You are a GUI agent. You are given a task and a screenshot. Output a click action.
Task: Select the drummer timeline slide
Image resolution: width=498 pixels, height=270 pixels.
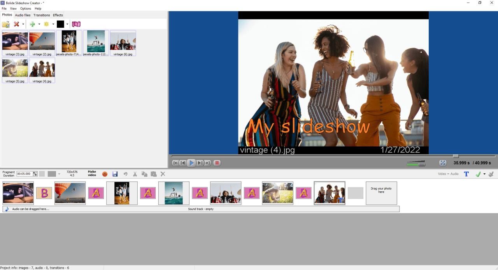pyautogui.click(x=226, y=193)
